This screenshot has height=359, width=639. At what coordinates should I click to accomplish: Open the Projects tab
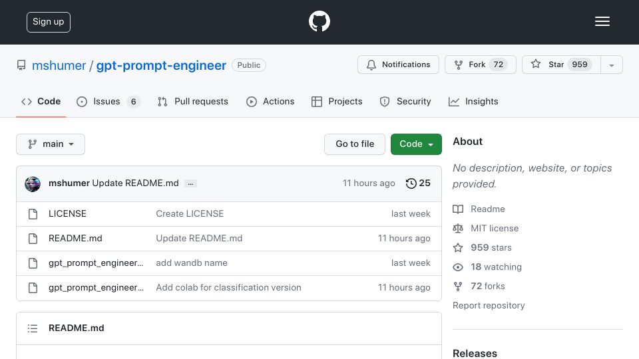pyautogui.click(x=337, y=101)
